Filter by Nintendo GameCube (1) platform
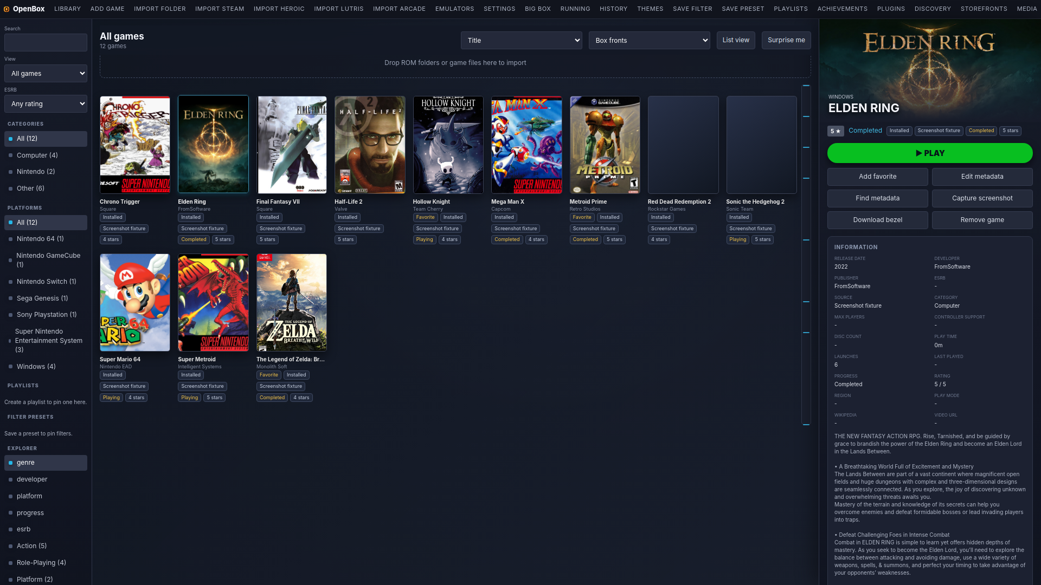 46,260
